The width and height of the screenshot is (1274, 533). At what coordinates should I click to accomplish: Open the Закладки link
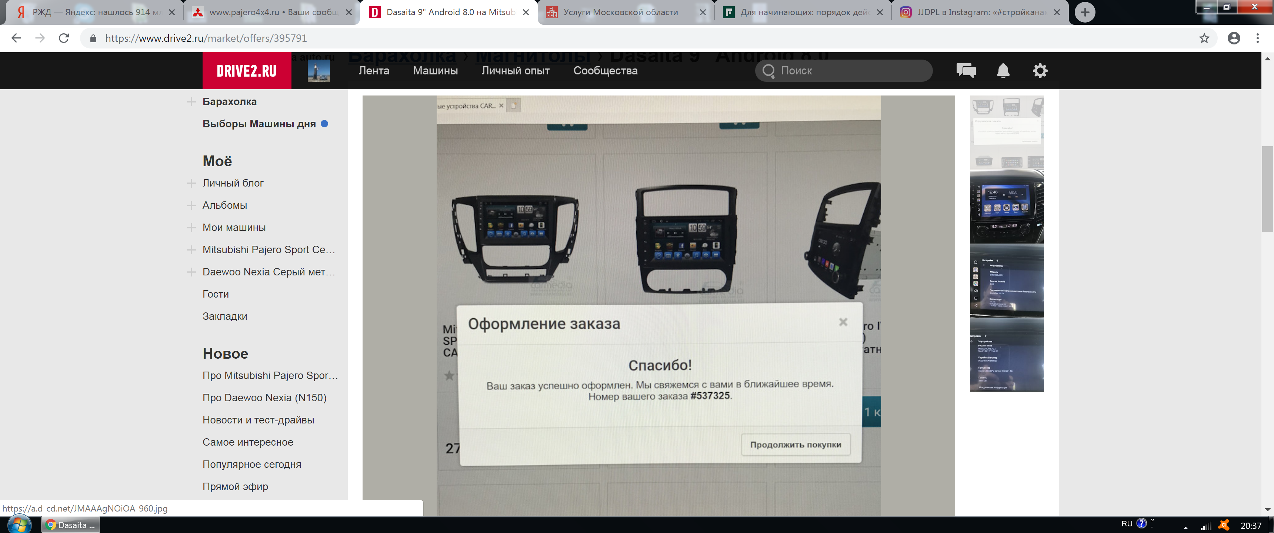coord(224,316)
